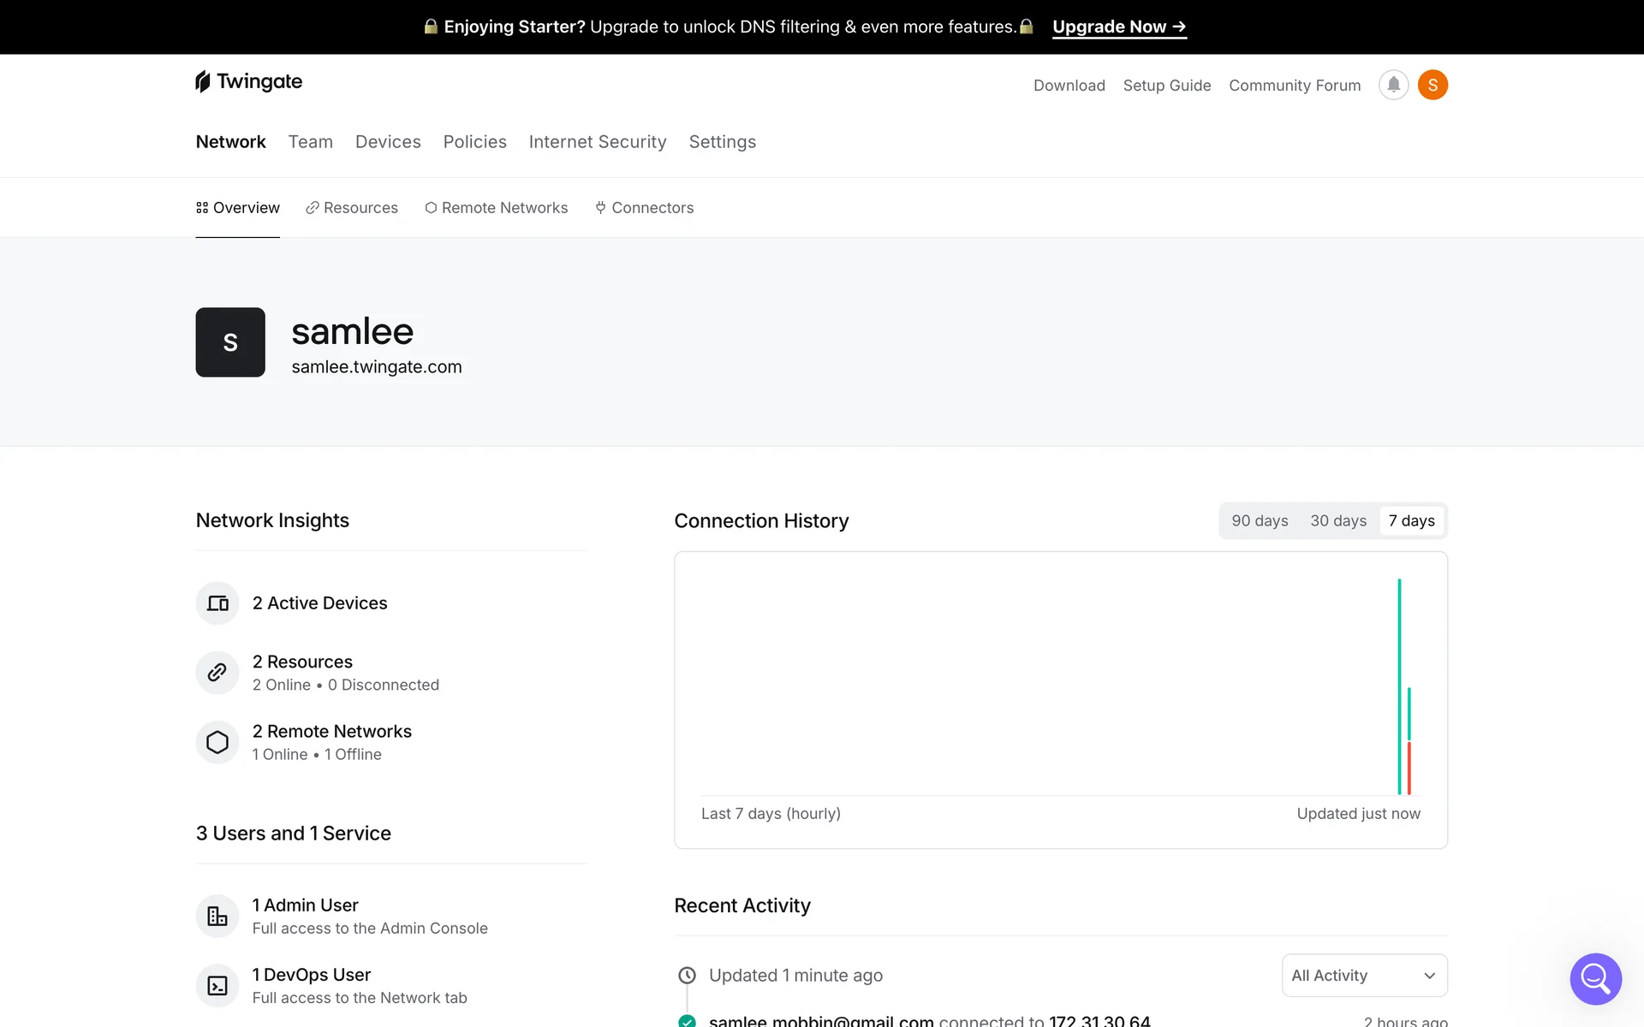Click the Remote Networks hexagon icon
The image size is (1644, 1027).
point(217,742)
